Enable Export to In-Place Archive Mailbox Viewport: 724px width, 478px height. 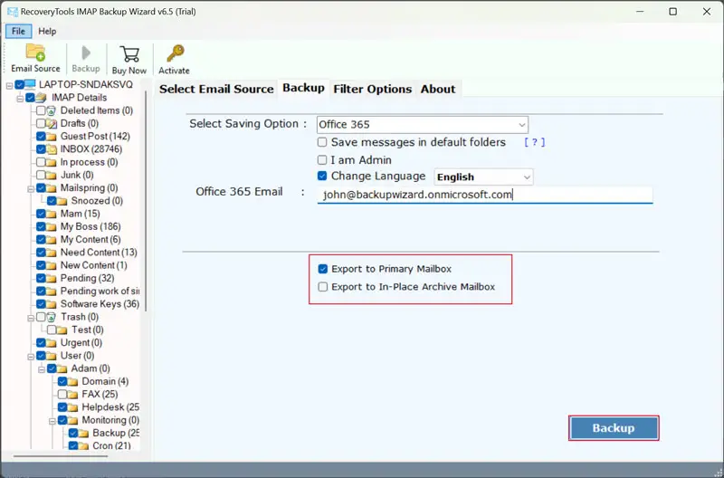coord(323,287)
